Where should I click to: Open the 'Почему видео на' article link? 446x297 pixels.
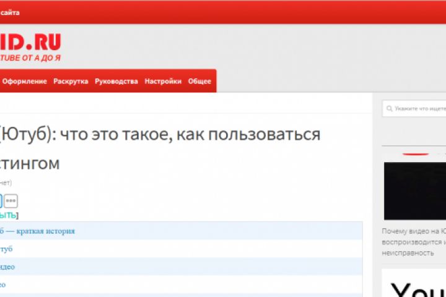coord(414,242)
